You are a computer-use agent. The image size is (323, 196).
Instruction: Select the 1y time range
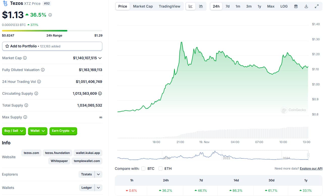(259, 6)
